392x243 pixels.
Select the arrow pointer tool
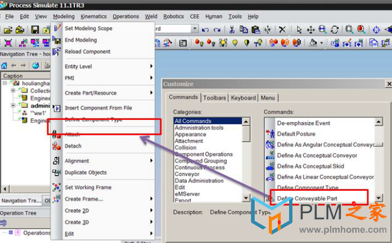coord(299,30)
